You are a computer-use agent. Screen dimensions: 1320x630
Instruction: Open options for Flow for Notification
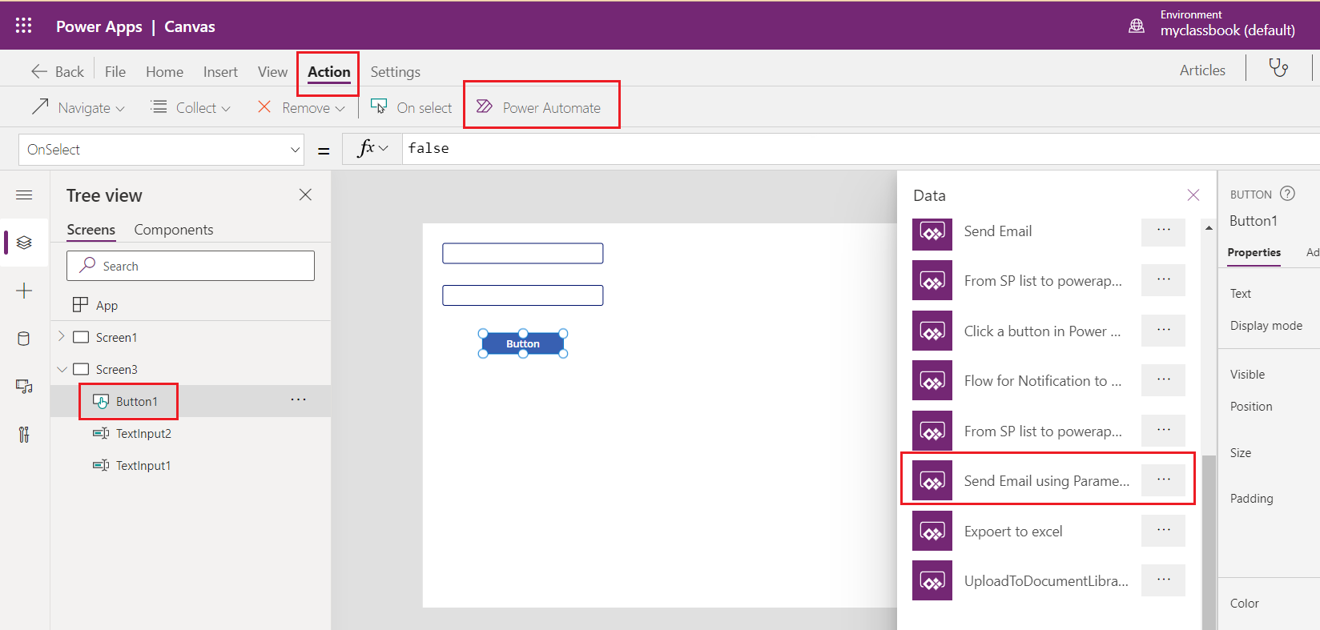1164,380
